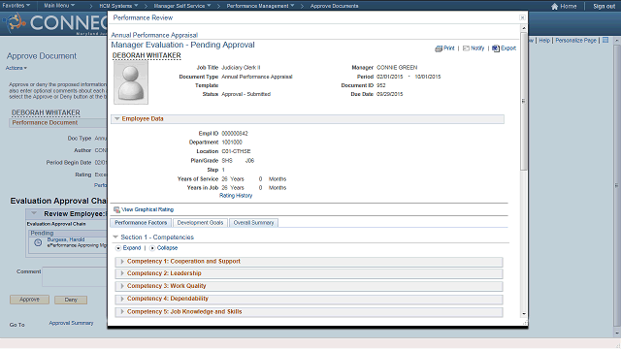Click the Approve button
Image resolution: width=621 pixels, height=349 pixels.
click(x=29, y=300)
